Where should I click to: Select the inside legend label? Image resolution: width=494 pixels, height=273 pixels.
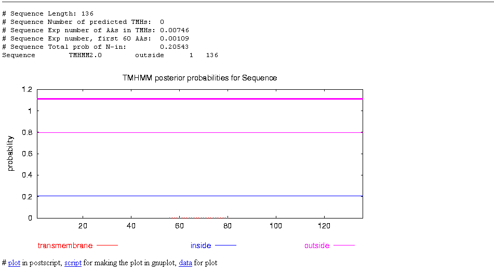coord(201,245)
